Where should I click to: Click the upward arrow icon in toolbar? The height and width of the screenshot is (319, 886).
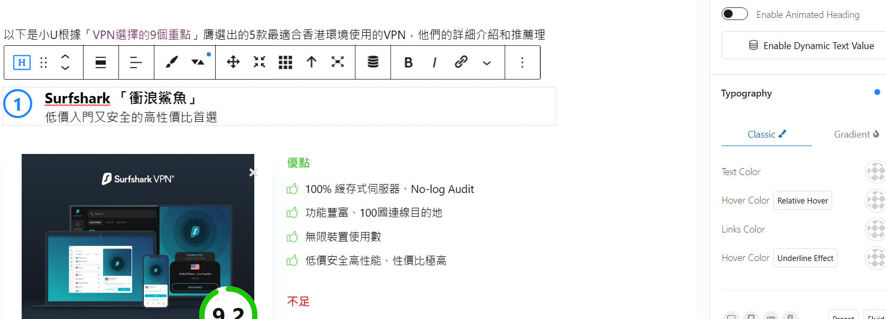311,62
